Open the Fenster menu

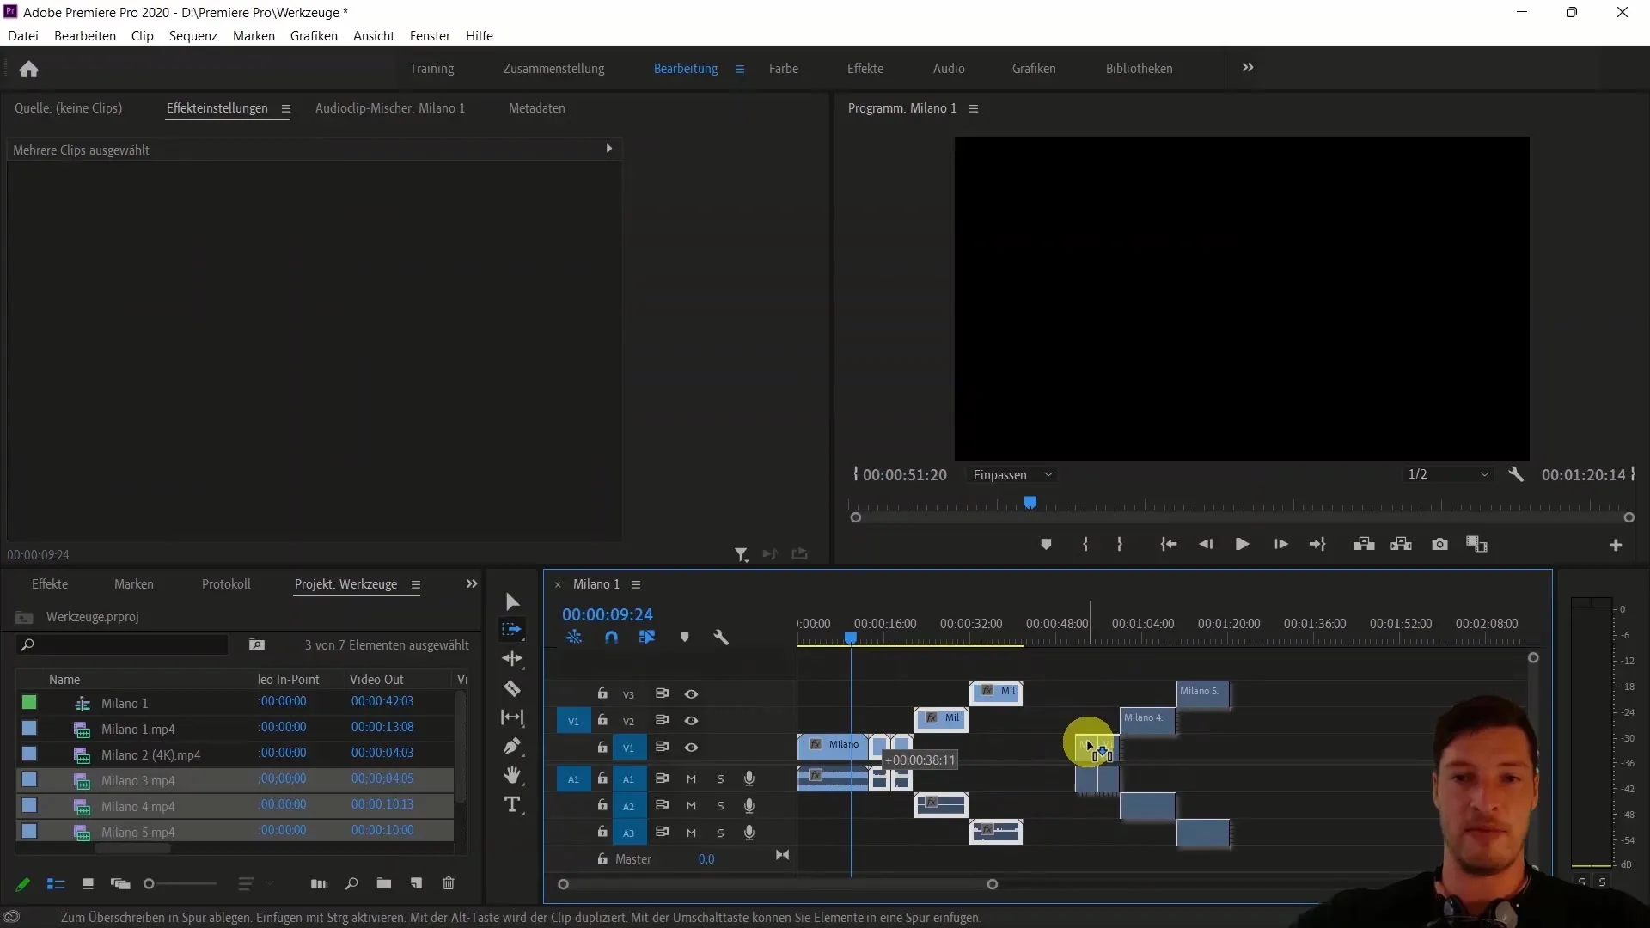430,36
